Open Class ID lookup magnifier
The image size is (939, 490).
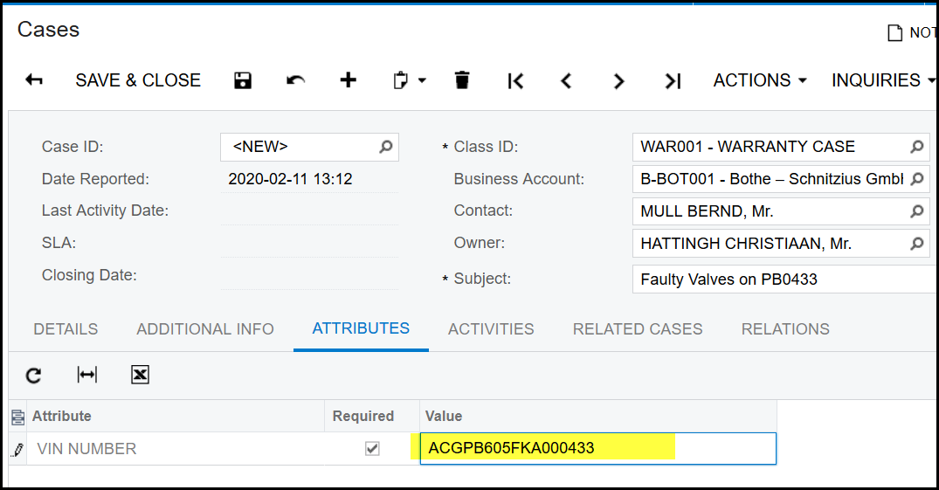pos(916,147)
